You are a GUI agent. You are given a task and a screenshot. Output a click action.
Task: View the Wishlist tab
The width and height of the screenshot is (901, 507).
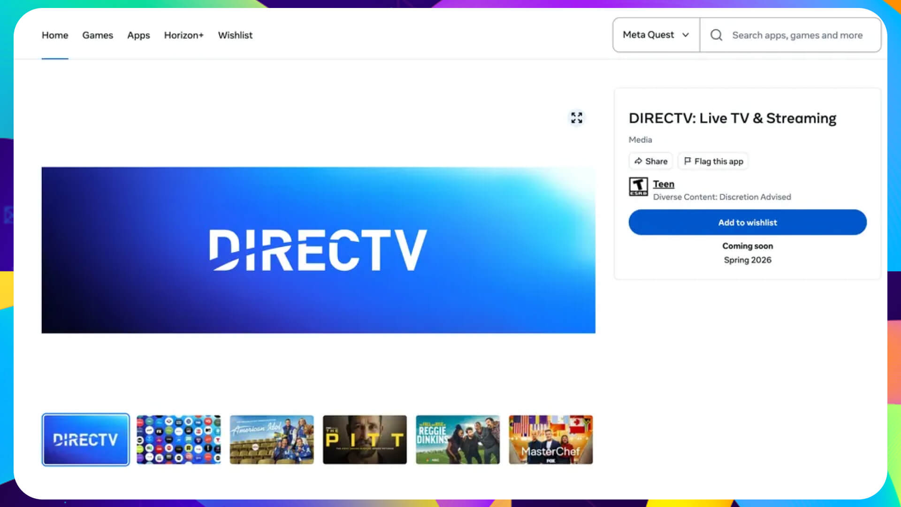[235, 35]
